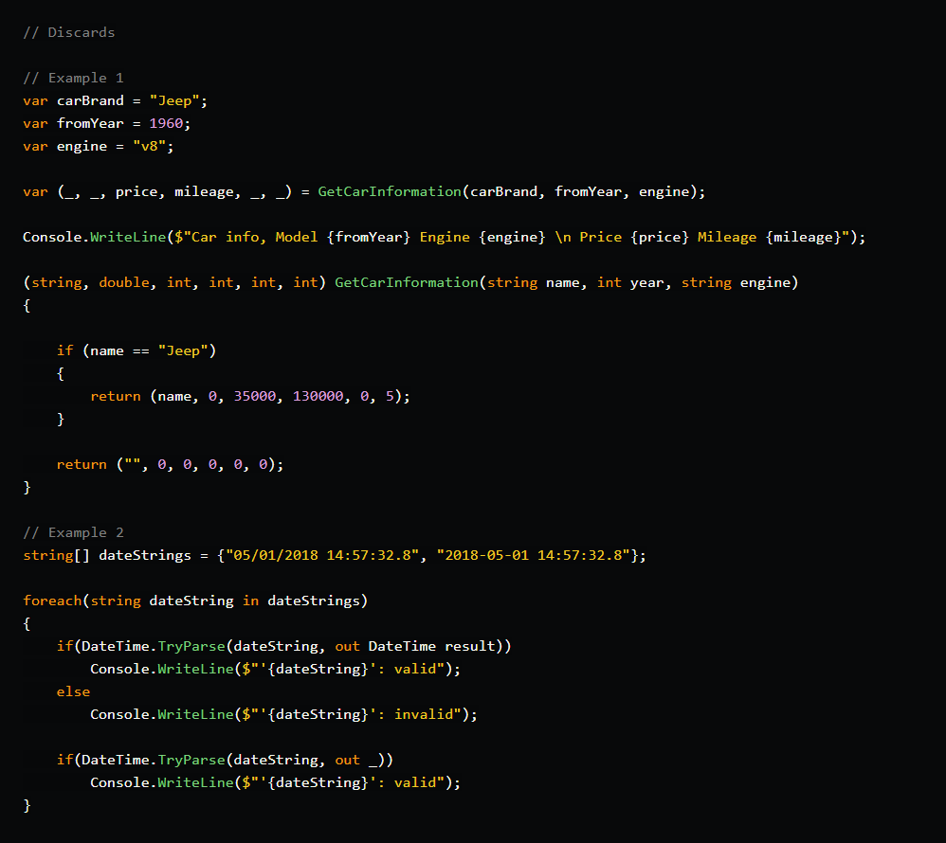The image size is (946, 843).
Task: Click 'double' in the return tuple type
Action: coord(123,282)
